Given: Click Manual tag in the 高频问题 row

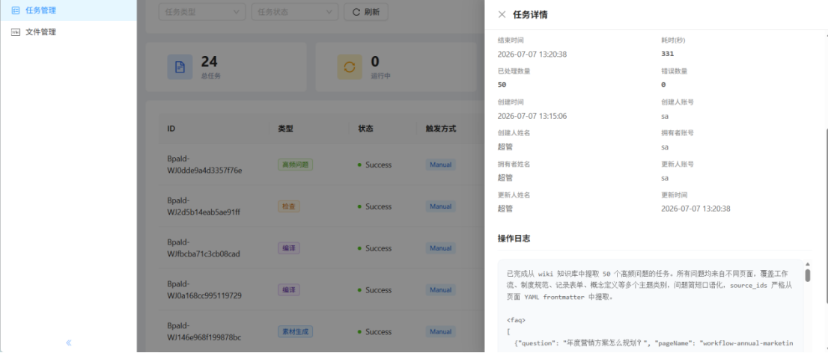Looking at the screenshot, I should pos(441,165).
